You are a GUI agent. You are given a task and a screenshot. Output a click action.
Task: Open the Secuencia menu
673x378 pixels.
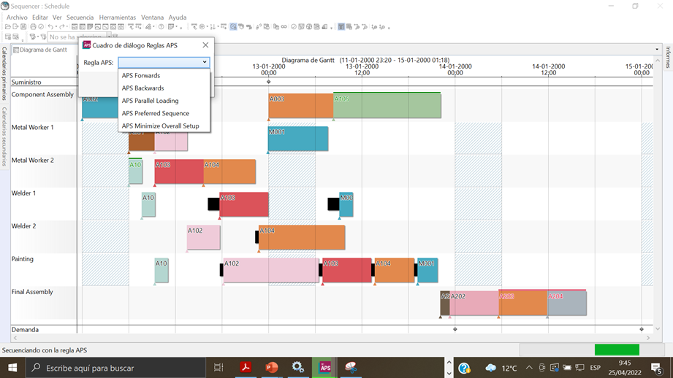point(80,17)
